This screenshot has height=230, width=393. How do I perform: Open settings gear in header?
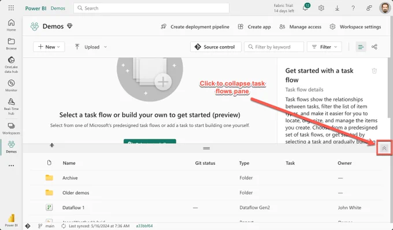[321, 8]
